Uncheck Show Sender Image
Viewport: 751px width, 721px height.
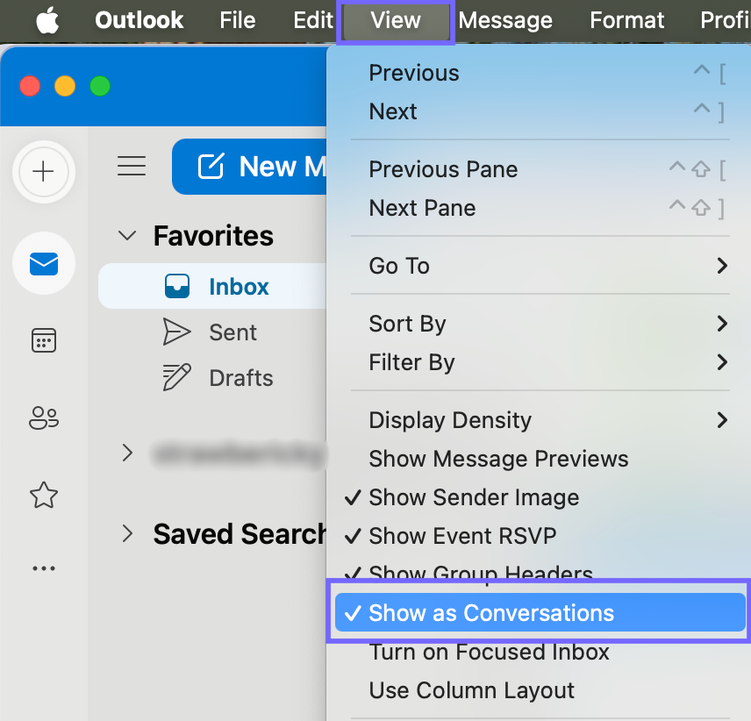(x=540, y=497)
